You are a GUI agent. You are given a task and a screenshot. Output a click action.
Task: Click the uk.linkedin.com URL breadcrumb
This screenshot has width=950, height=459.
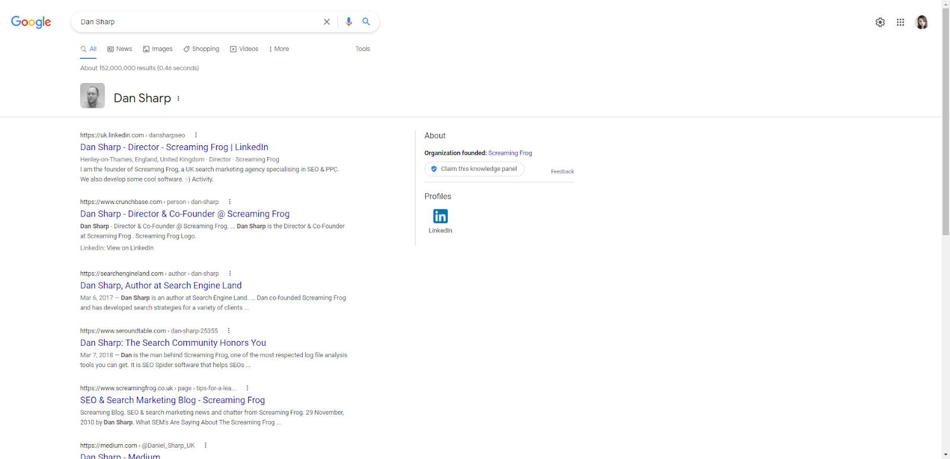point(132,135)
